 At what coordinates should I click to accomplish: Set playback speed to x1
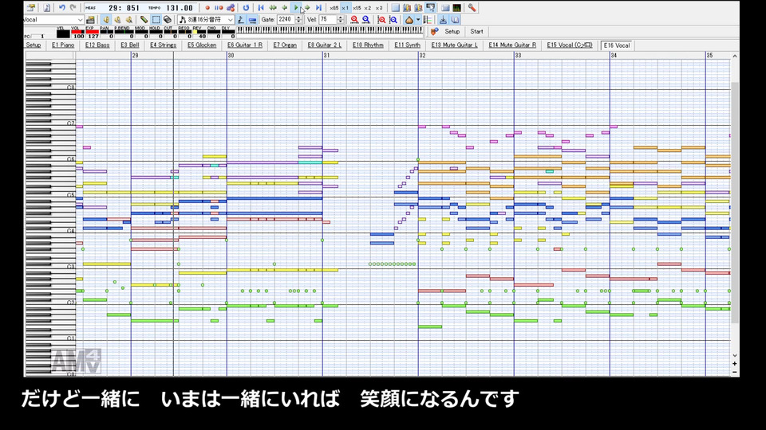click(345, 8)
